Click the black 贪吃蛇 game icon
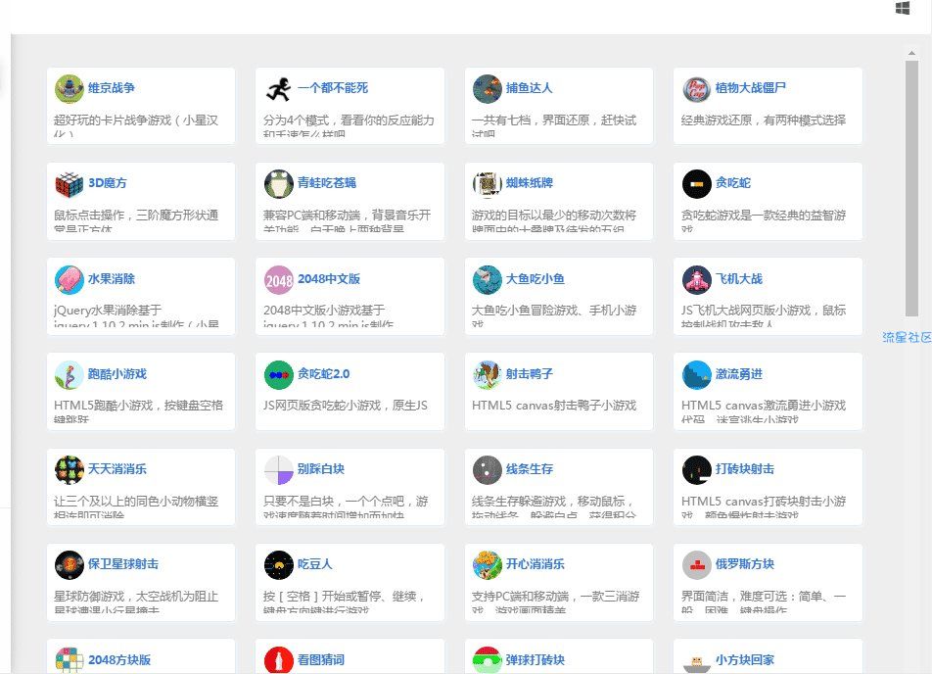 (697, 184)
